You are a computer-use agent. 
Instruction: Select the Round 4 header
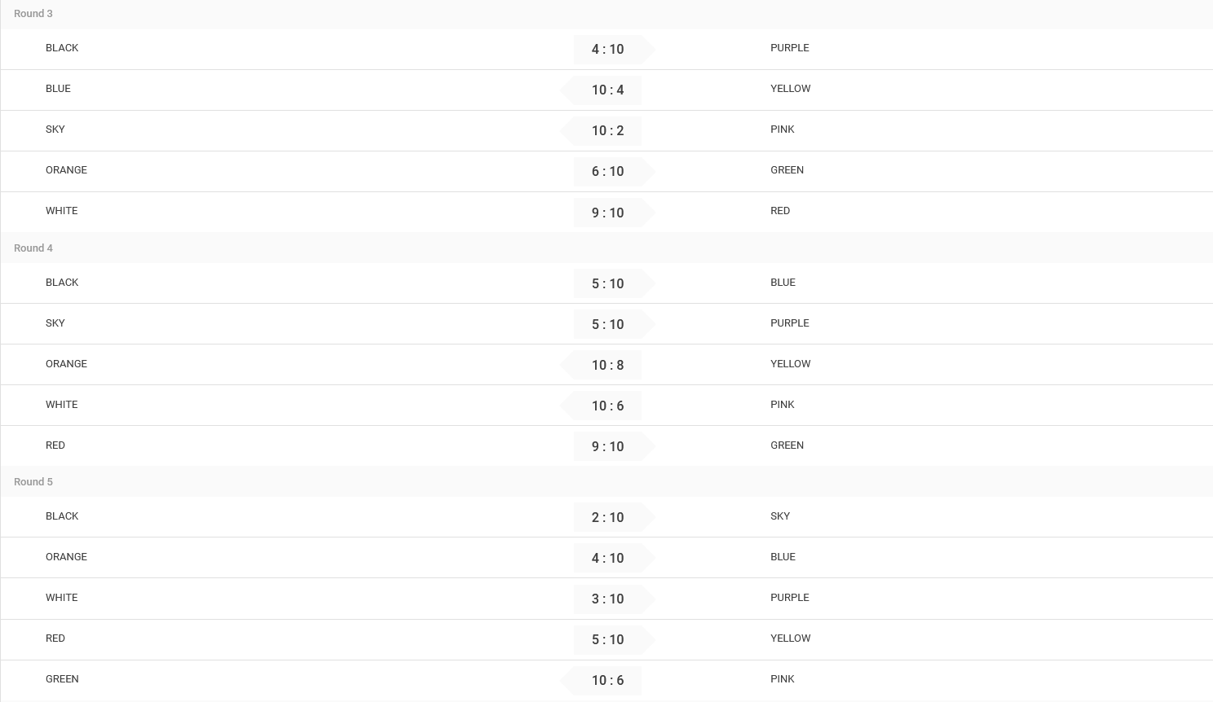(33, 248)
